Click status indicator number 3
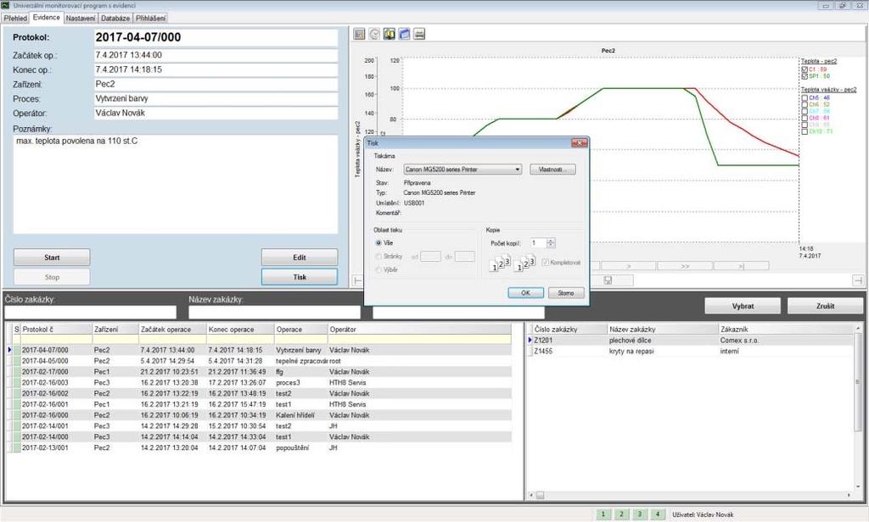Viewport: 869px width, 522px height. pyautogui.click(x=640, y=514)
